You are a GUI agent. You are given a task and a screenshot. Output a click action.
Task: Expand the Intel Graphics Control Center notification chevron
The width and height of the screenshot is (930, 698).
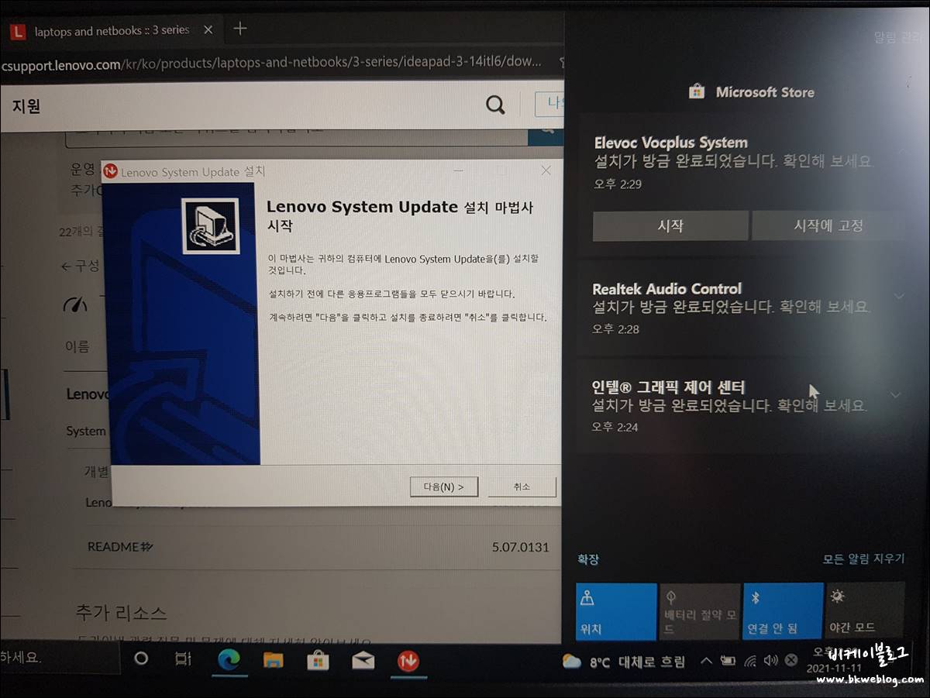pos(896,395)
